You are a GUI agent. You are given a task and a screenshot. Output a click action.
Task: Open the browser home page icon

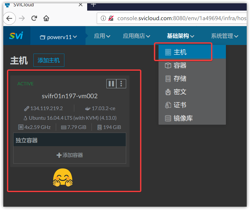point(46,18)
